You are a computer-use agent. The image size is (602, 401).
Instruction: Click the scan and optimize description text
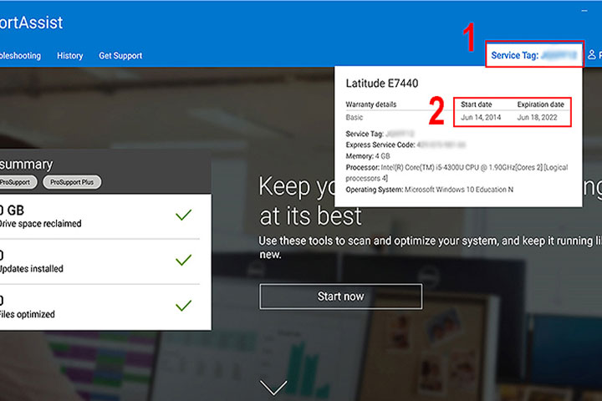pos(430,247)
